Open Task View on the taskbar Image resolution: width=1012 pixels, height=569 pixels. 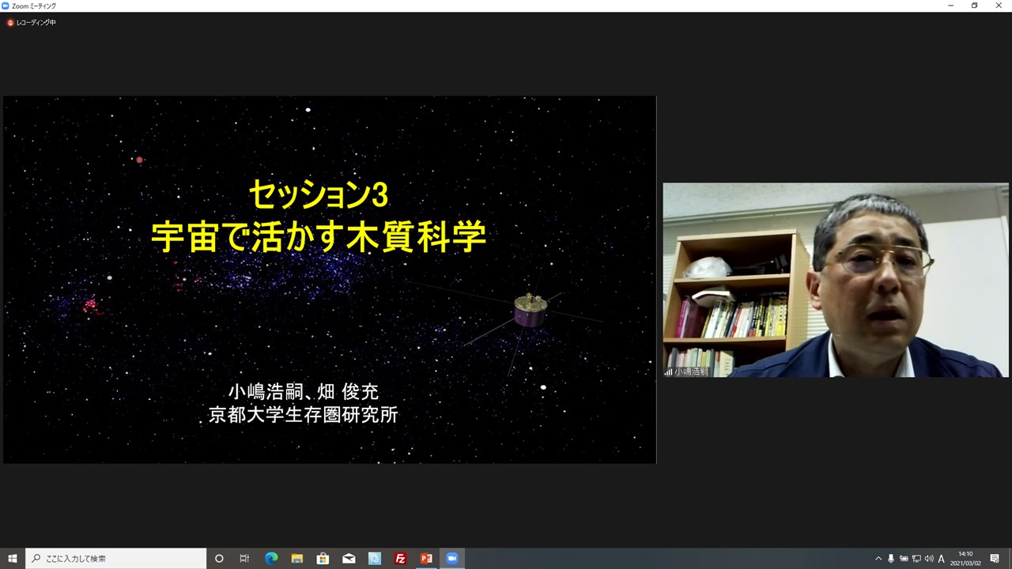(x=244, y=559)
